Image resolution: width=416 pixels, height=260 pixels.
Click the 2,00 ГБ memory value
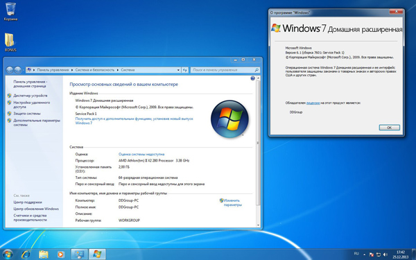click(124, 167)
